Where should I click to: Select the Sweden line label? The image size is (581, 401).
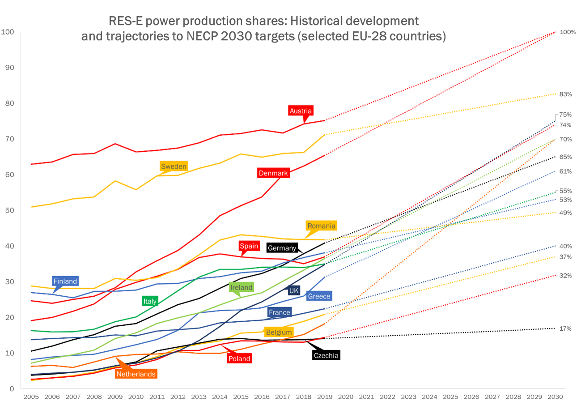[x=174, y=166]
